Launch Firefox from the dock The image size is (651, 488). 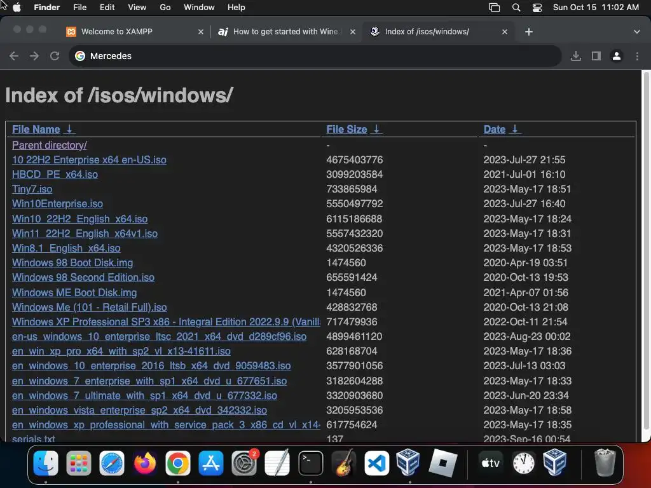145,463
